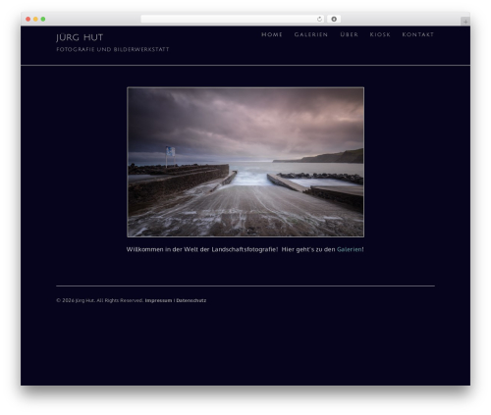Open the Home menu item
491x415 pixels.
[x=272, y=34]
